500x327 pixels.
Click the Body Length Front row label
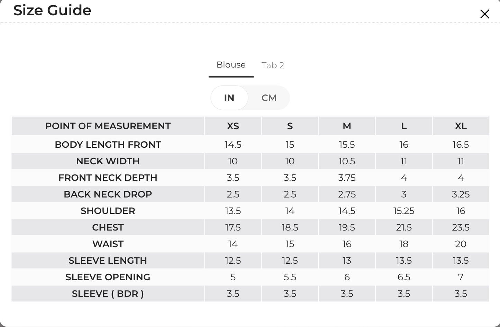[x=108, y=145]
